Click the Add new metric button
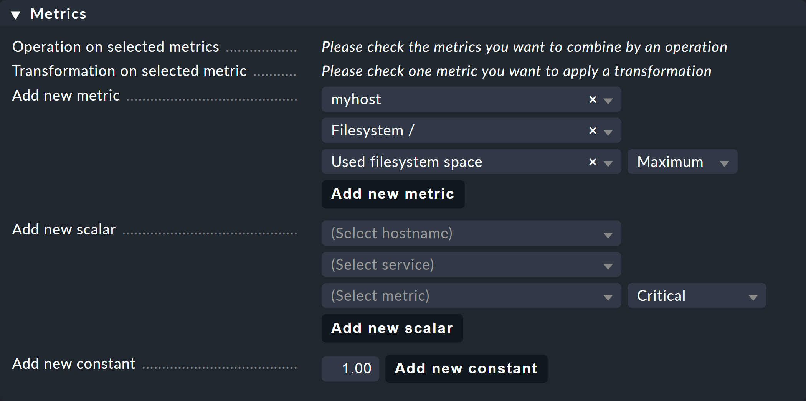Screen dimensions: 806x401 coord(393,194)
